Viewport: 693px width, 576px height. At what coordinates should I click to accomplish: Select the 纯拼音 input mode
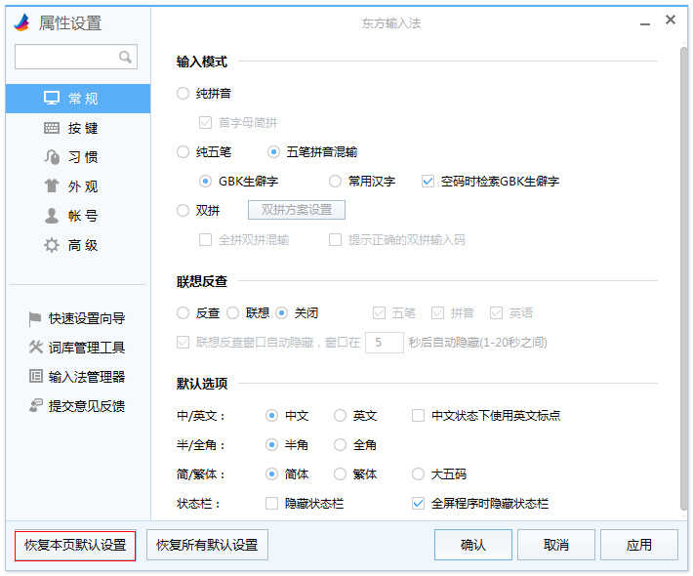point(183,94)
